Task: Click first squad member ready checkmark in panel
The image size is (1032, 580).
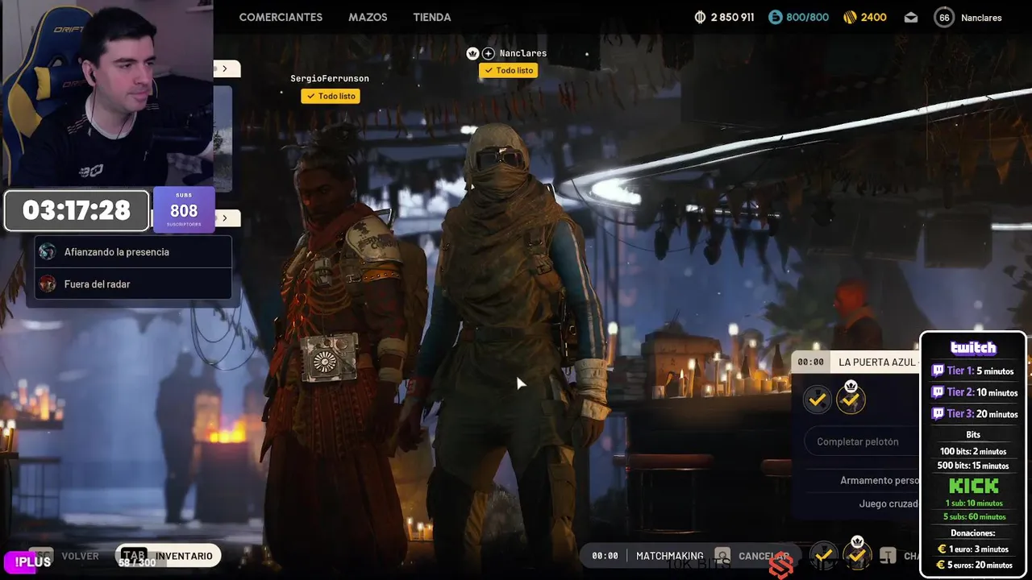Action: [817, 400]
